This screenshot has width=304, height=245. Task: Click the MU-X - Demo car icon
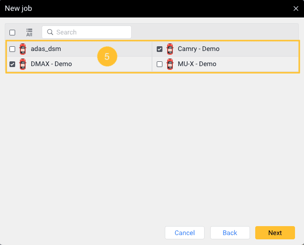click(170, 64)
